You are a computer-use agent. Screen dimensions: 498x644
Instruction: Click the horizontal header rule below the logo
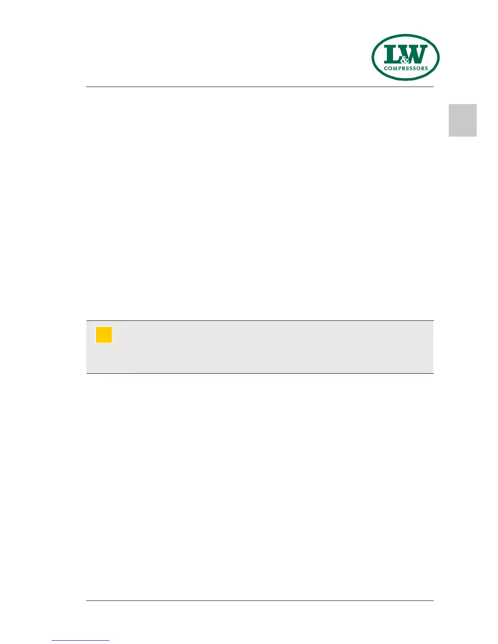pos(260,87)
